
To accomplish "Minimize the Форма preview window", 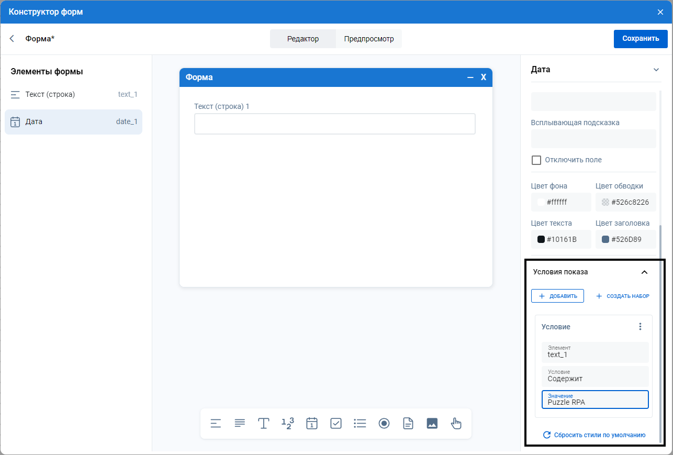I will 470,77.
